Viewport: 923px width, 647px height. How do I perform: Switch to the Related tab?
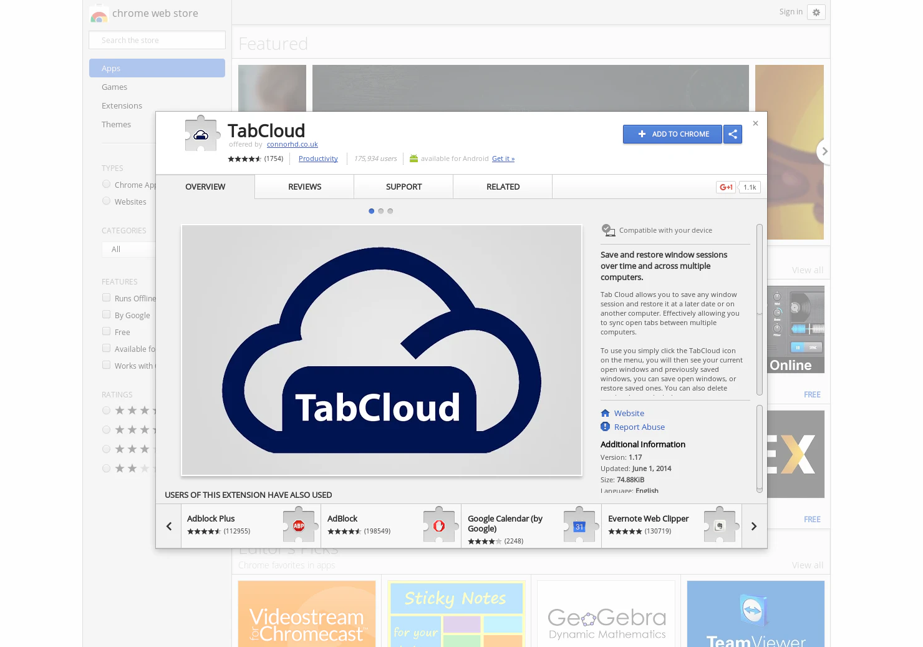tap(503, 187)
